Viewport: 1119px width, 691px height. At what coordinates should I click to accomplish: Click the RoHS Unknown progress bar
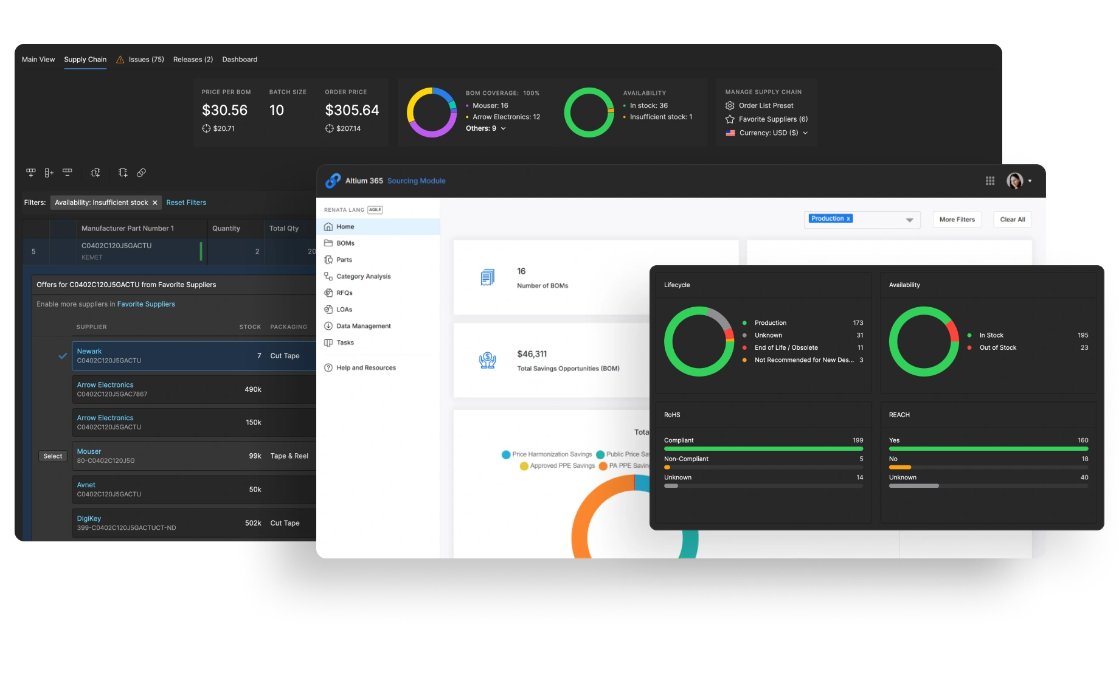pos(763,486)
